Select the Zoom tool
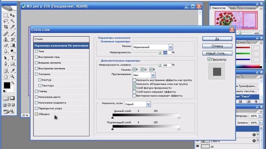 pyautogui.click(x=12, y=77)
